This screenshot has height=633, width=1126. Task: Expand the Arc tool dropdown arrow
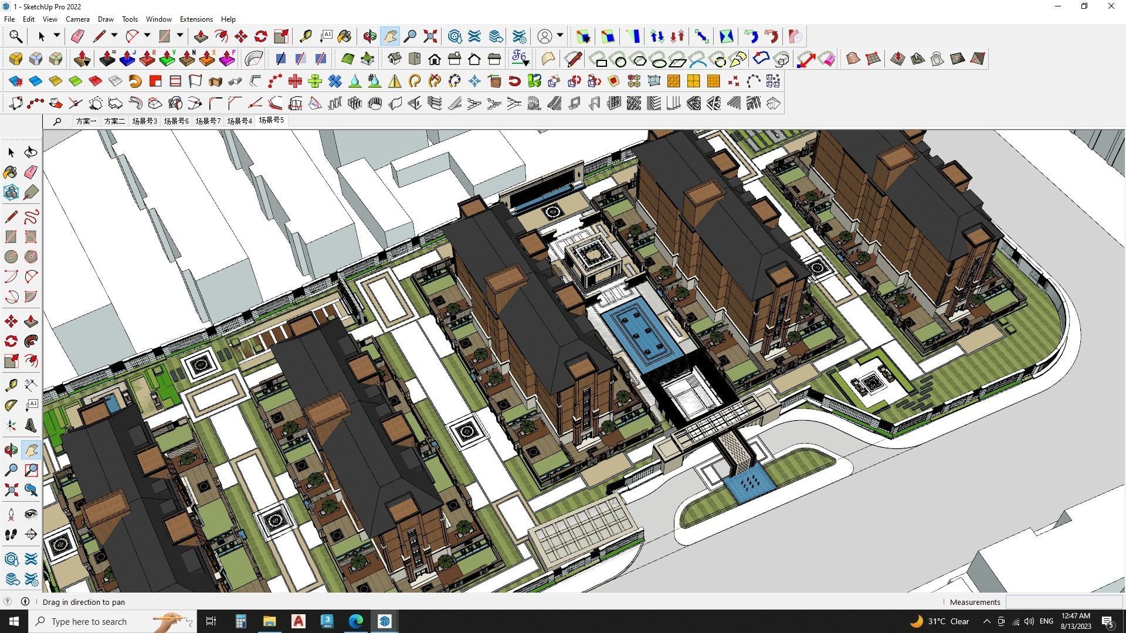click(x=147, y=36)
